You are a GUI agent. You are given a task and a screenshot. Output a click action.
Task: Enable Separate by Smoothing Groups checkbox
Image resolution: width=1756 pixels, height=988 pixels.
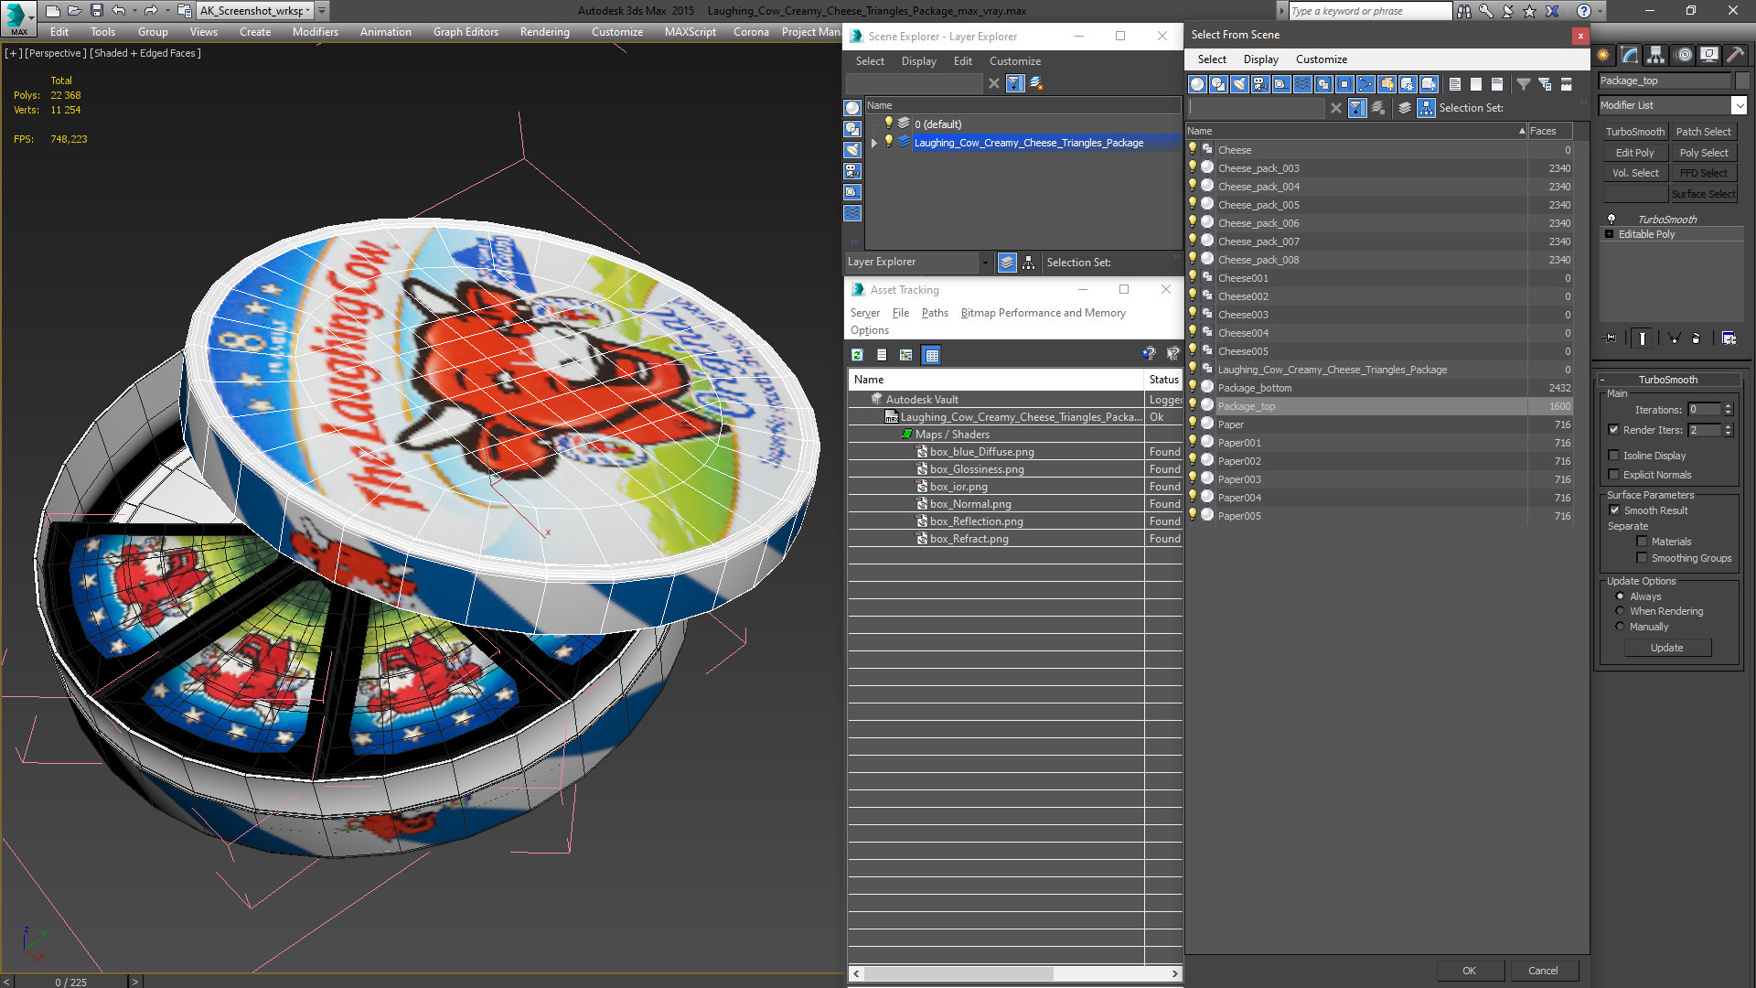click(1642, 558)
